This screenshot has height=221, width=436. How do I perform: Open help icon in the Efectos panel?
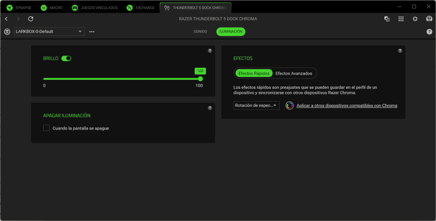[400, 51]
